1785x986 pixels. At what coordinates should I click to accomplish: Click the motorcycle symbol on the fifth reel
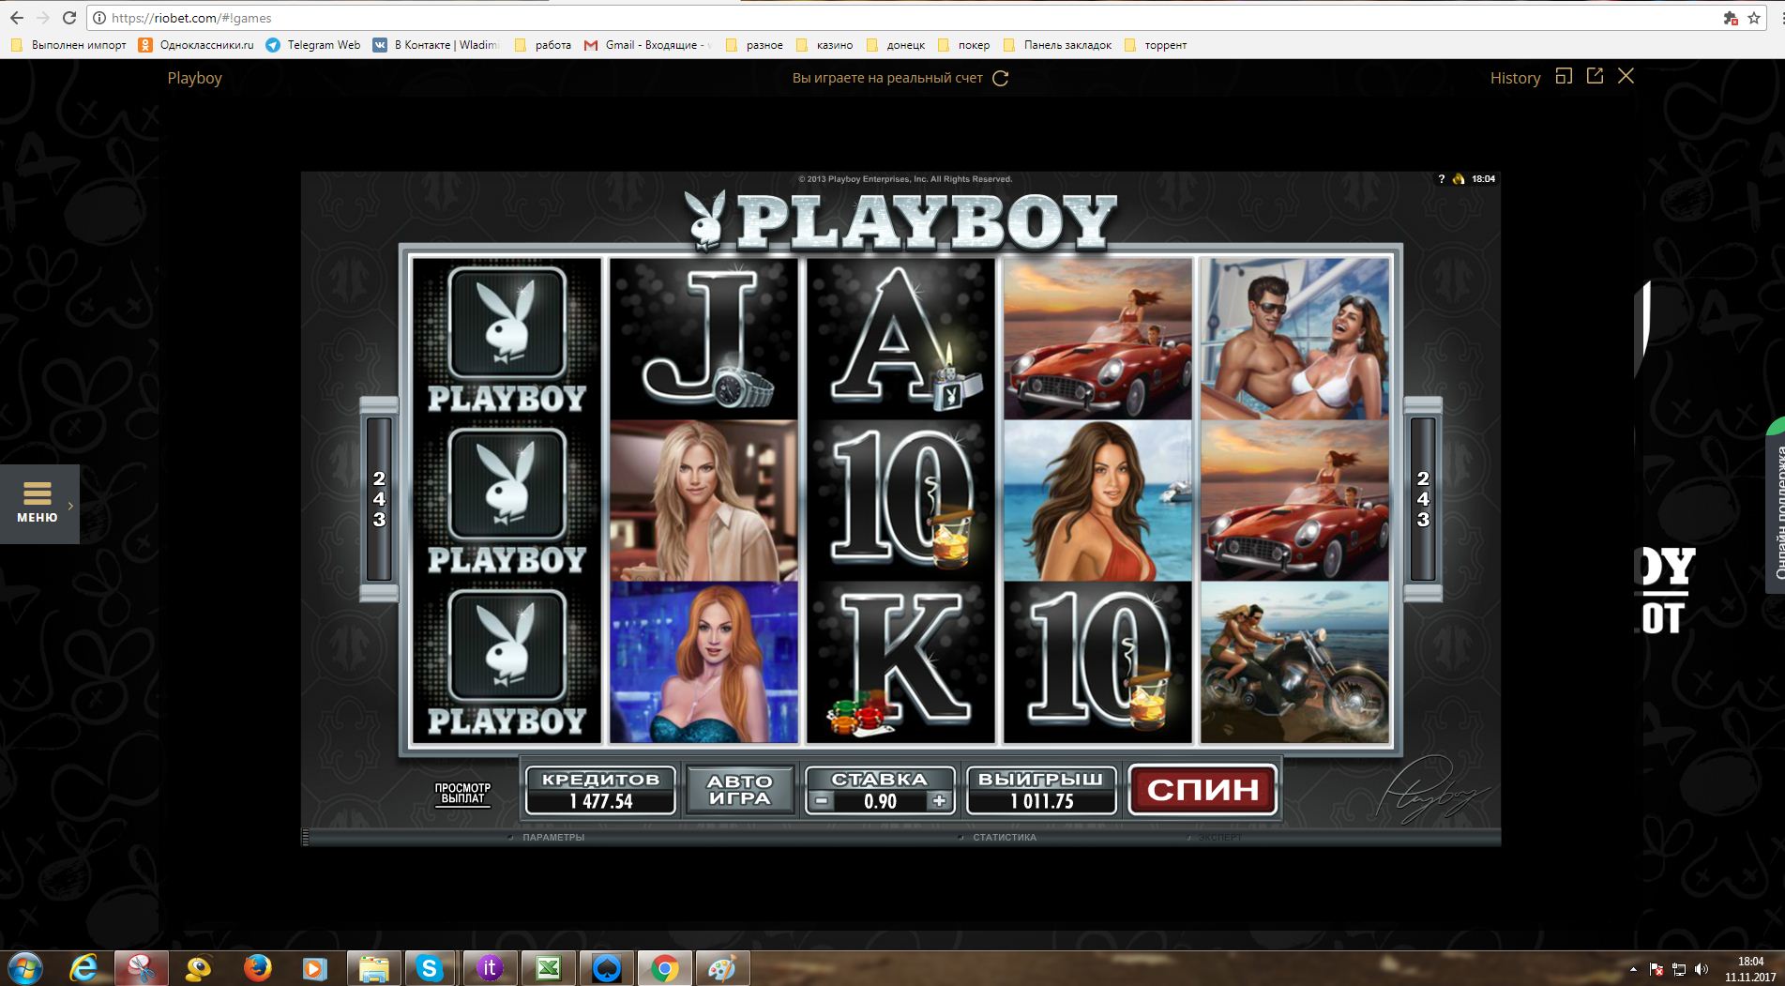(x=1294, y=662)
